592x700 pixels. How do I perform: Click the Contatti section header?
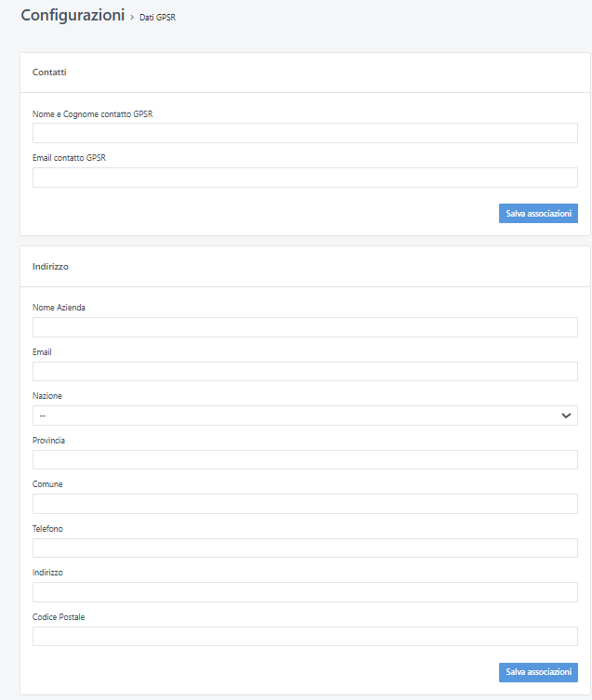tap(49, 73)
